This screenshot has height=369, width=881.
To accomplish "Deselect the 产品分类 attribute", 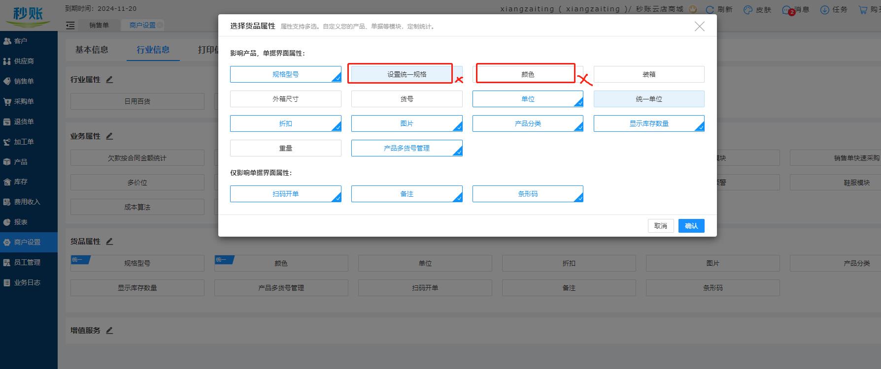I will click(x=528, y=123).
